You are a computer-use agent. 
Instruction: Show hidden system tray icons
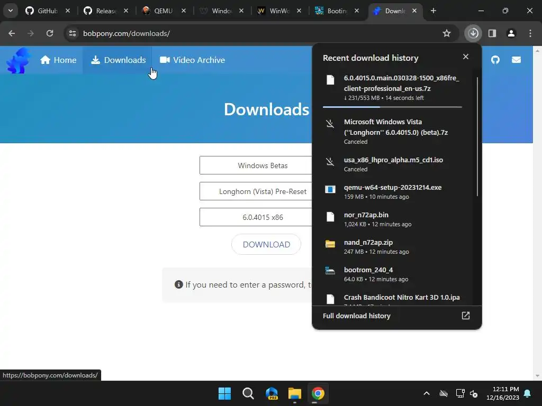(427, 393)
